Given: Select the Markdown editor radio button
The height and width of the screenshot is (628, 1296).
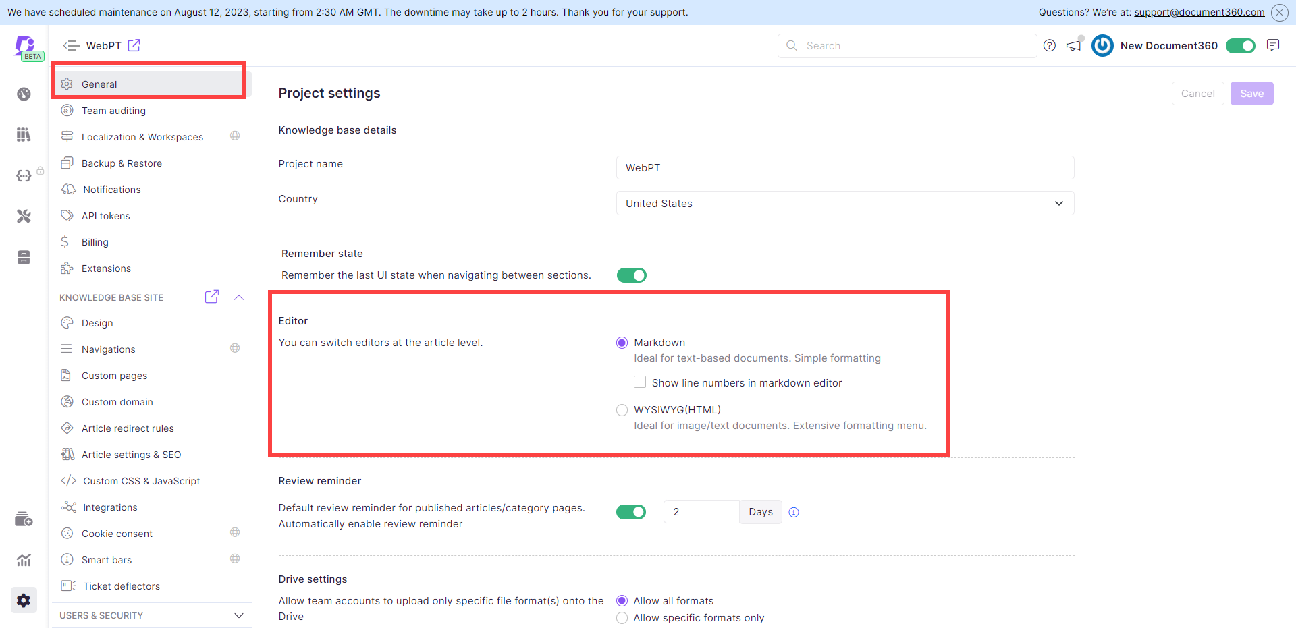Looking at the screenshot, I should click(x=622, y=343).
